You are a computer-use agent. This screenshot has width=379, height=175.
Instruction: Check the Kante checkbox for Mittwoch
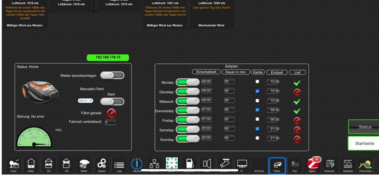[257, 100]
